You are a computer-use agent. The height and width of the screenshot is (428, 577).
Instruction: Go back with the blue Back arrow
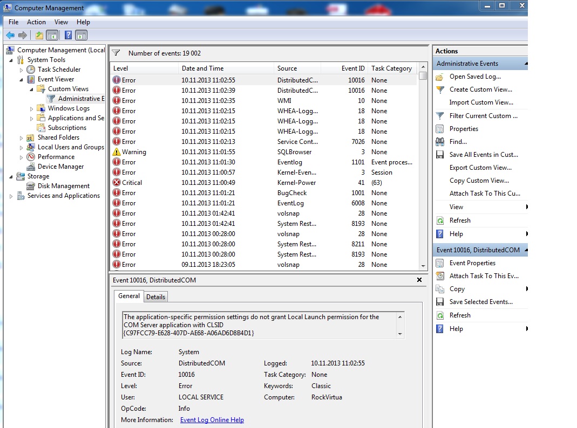(10, 35)
